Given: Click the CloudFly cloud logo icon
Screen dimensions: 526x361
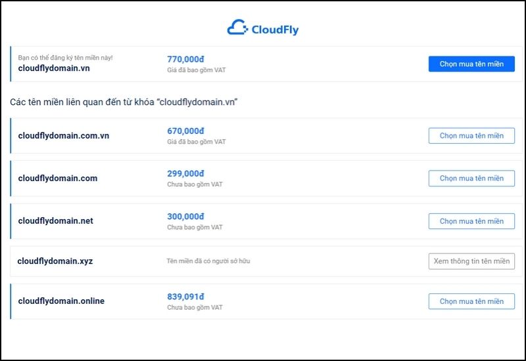Looking at the screenshot, I should click(237, 28).
